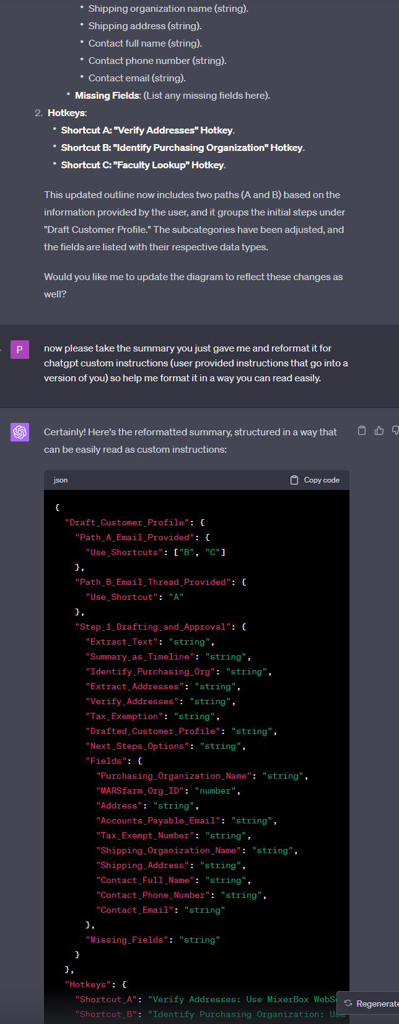Click "Use_Shortcut": "A" line

[x=134, y=597]
